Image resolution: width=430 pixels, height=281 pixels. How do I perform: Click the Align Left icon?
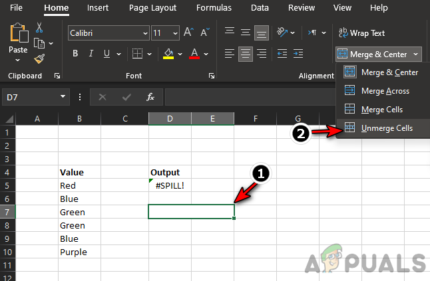tap(228, 54)
